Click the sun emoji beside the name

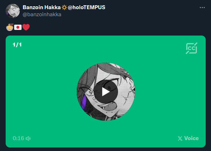coord(64,7)
